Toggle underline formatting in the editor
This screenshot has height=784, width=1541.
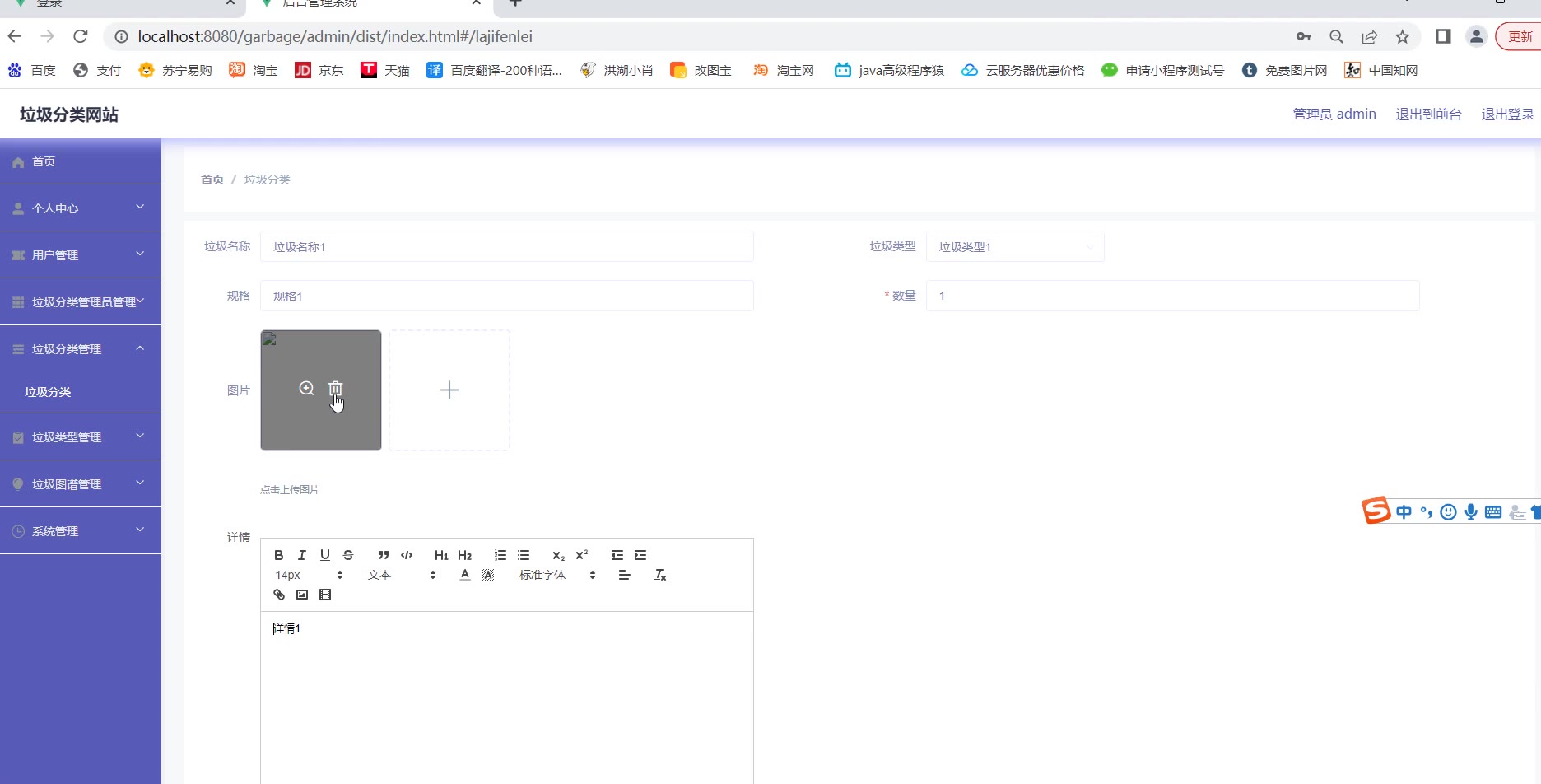(x=325, y=555)
